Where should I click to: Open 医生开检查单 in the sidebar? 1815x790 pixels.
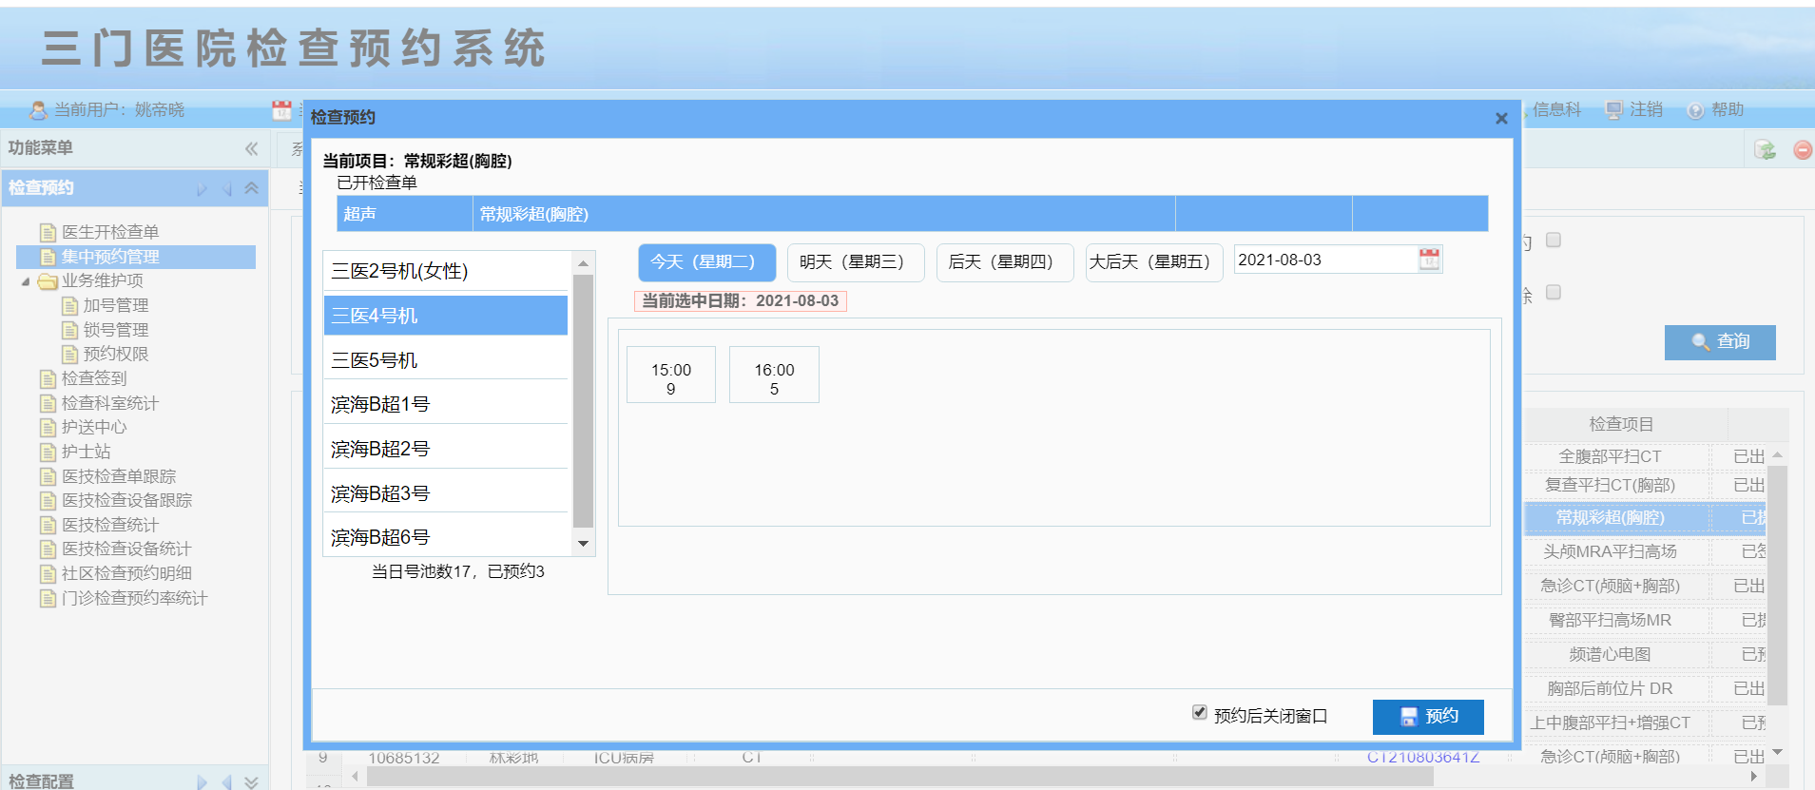tap(110, 232)
